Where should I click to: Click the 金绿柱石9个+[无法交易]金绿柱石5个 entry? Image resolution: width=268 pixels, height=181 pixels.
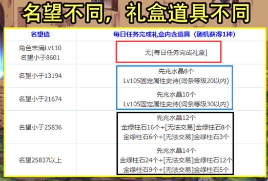[x=176, y=170]
